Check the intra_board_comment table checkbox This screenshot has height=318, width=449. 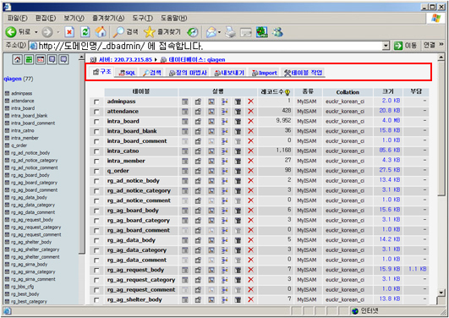coord(96,141)
